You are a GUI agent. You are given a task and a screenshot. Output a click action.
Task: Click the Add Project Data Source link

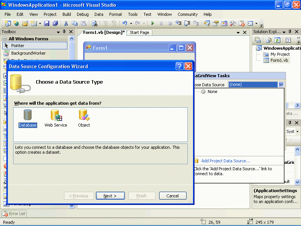tap(226, 161)
